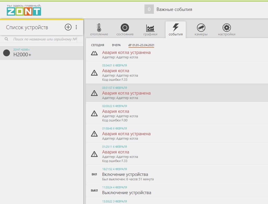Open the 01.01–23.04.2021 date range picker
Viewport: 268px width, 204px height.
point(141,45)
